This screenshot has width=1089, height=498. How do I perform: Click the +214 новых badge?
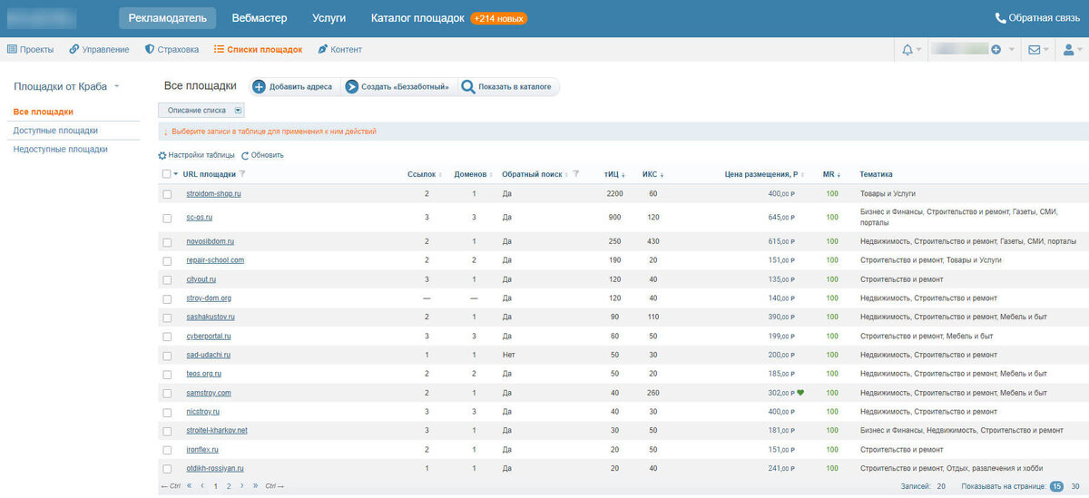point(498,18)
